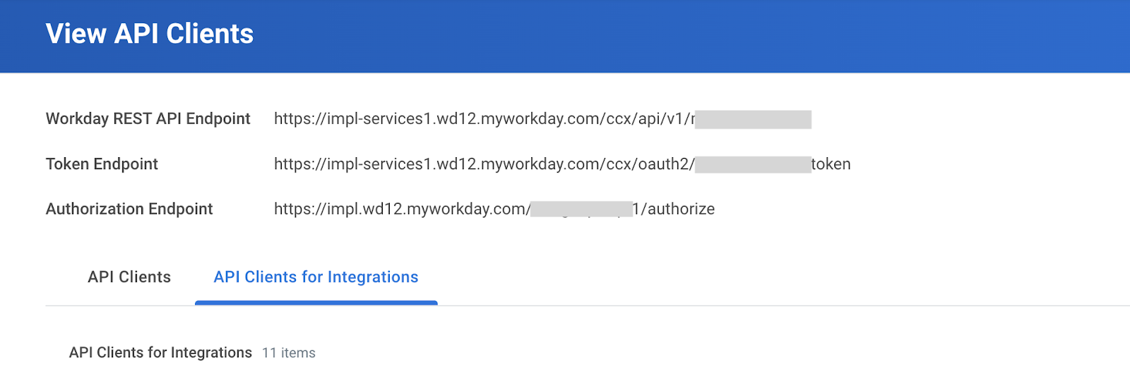Select the API Clients for Integrations tab
1130x368 pixels.
[316, 277]
